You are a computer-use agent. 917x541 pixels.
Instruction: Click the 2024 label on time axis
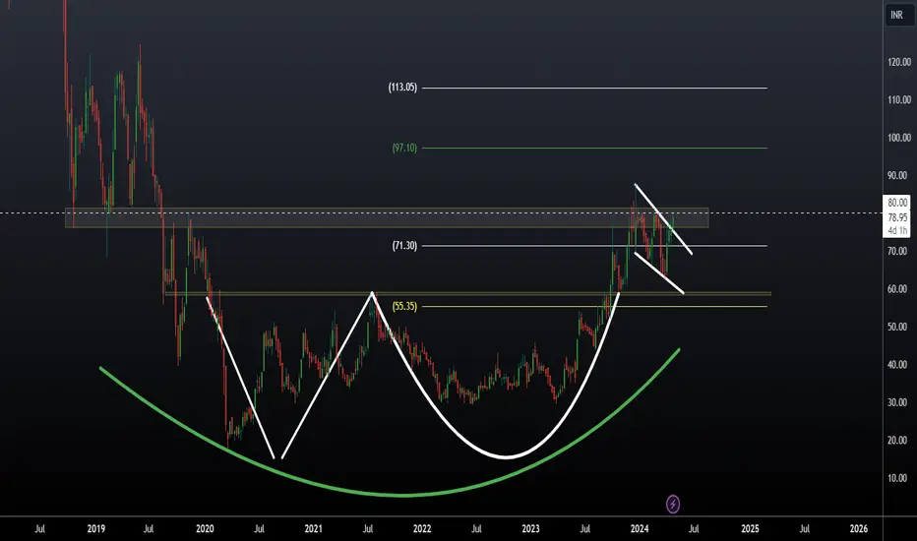coord(640,529)
